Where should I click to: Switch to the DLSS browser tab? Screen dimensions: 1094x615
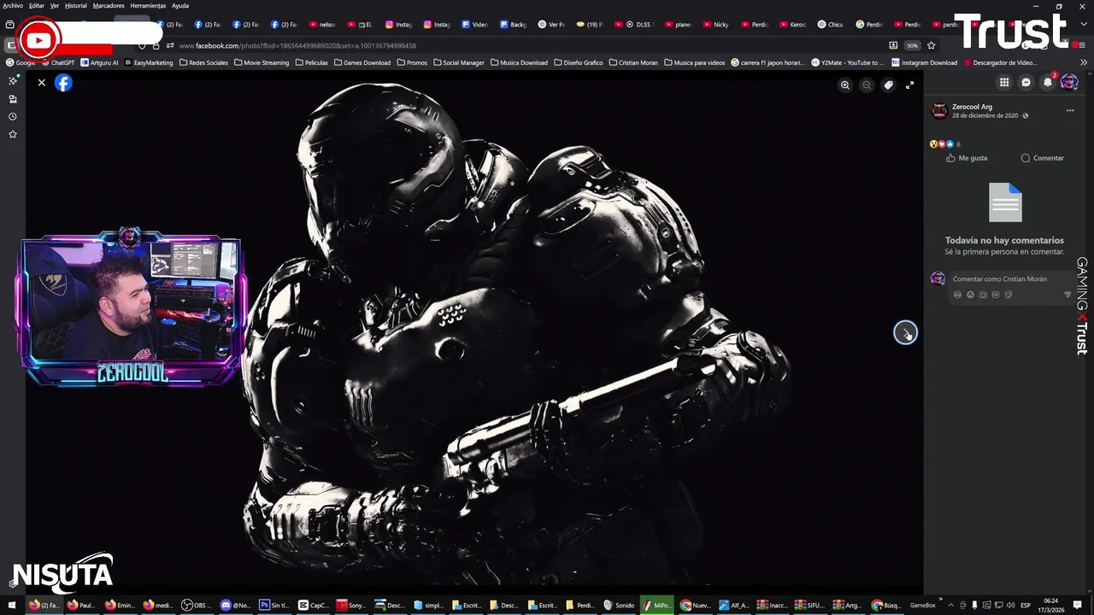click(x=637, y=25)
